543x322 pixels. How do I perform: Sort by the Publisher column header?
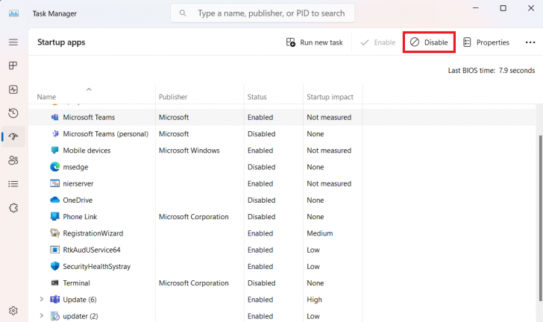point(173,97)
